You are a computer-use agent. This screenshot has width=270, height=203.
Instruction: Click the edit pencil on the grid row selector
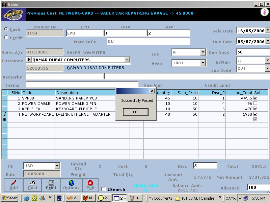pyautogui.click(x=4, y=114)
